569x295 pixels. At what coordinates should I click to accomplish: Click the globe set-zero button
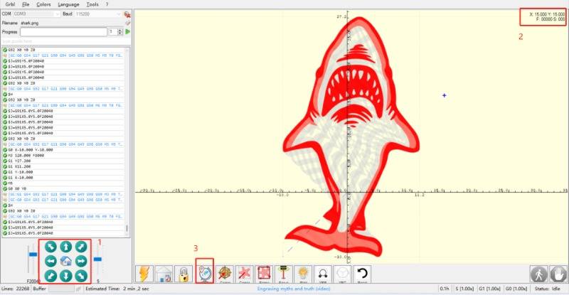point(205,273)
